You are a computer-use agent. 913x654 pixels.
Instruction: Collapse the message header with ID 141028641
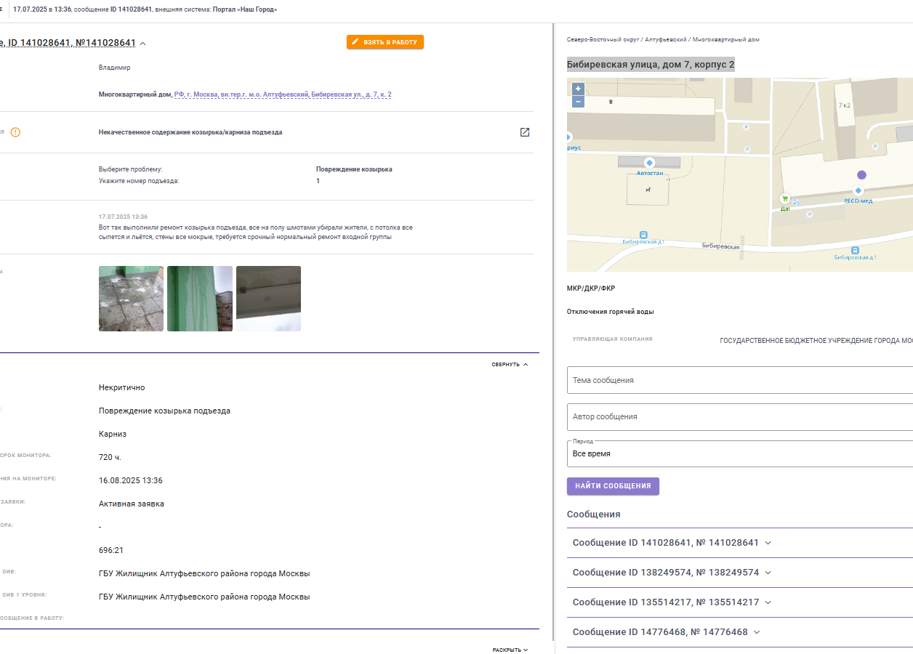[x=143, y=44]
